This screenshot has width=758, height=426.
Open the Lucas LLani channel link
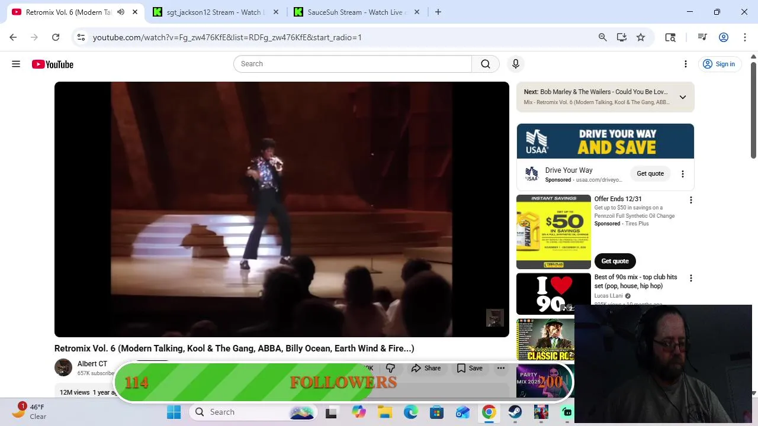(608, 296)
